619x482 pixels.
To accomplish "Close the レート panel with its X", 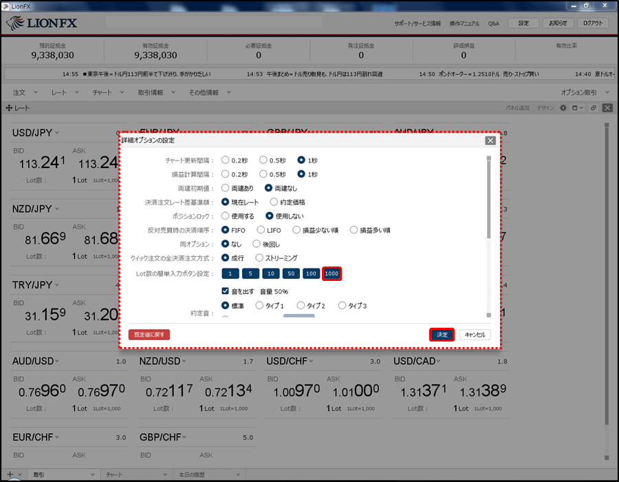I will tap(607, 108).
